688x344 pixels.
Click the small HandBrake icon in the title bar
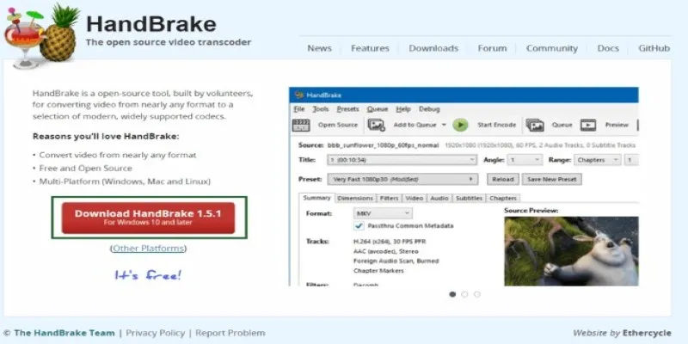(299, 95)
